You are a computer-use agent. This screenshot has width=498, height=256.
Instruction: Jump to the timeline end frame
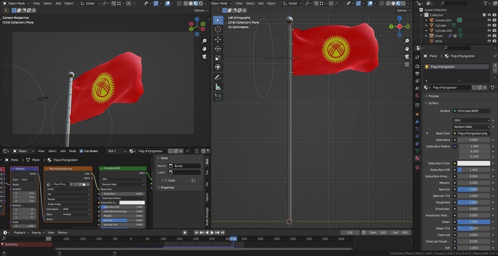pyautogui.click(x=223, y=233)
